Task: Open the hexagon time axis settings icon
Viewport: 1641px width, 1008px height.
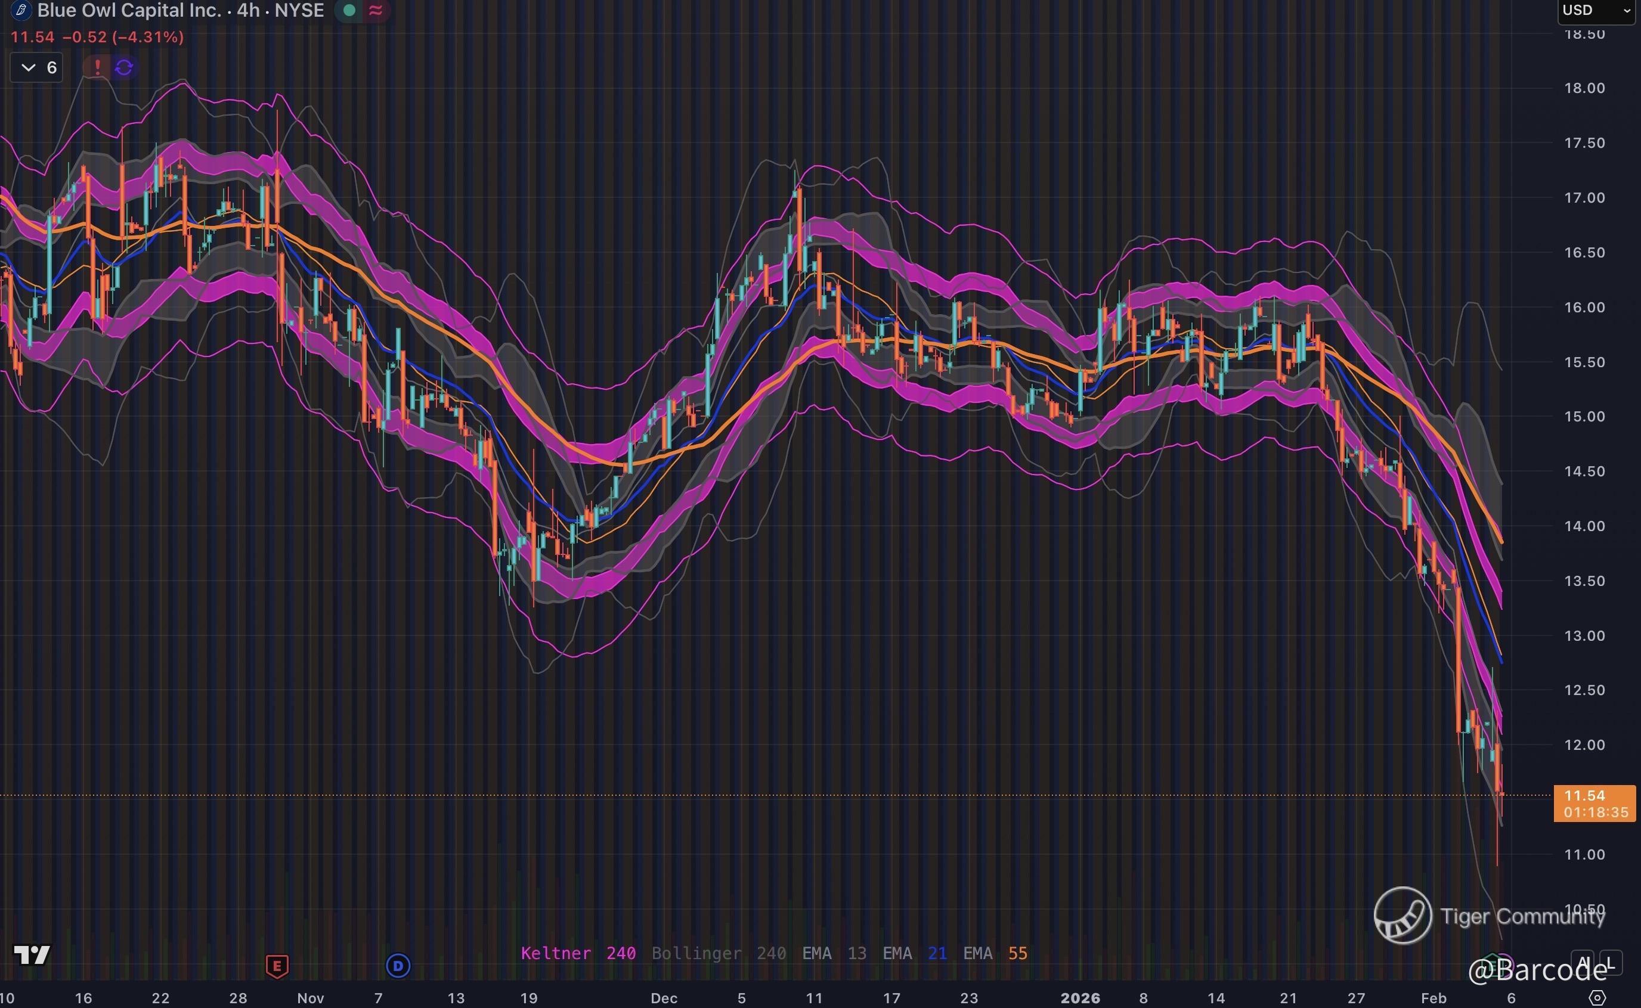Action: [1597, 998]
